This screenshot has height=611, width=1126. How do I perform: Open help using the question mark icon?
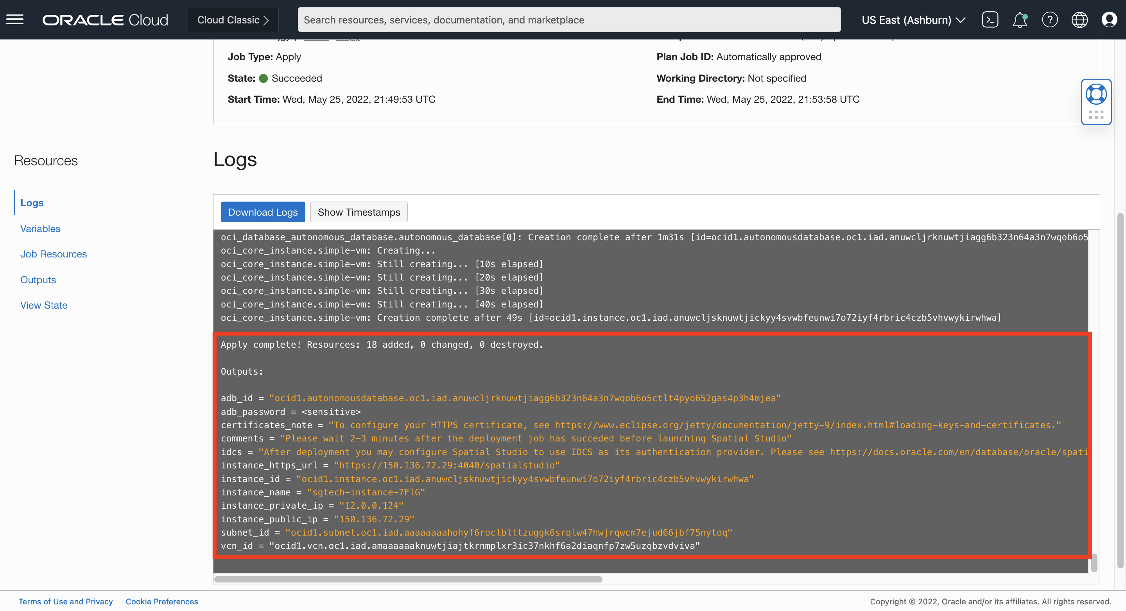point(1050,19)
